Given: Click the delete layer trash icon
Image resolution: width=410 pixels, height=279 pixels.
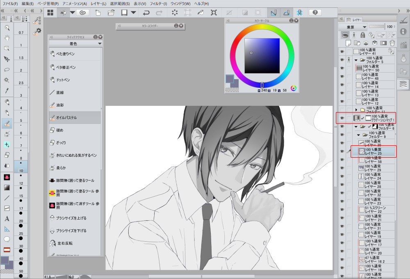Looking at the screenshot, I should coord(392,43).
